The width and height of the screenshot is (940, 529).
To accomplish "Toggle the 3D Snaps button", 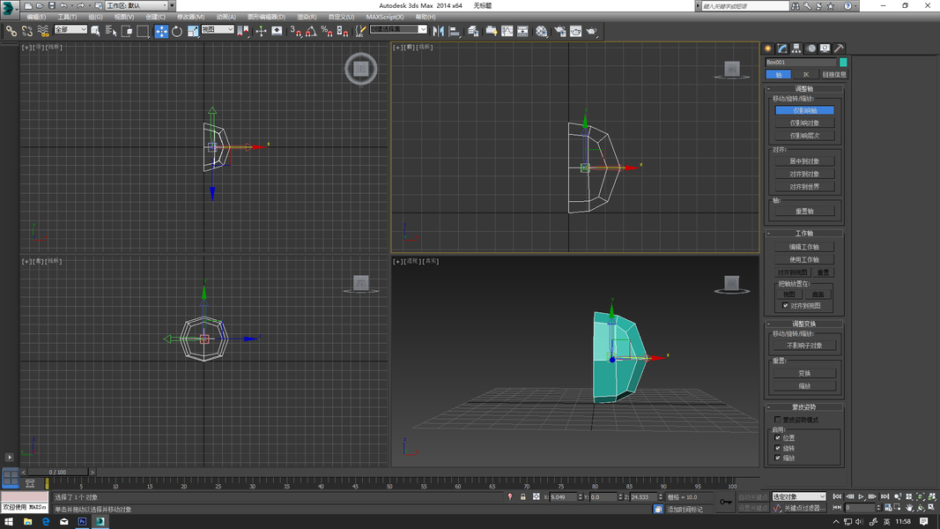I will (295, 31).
